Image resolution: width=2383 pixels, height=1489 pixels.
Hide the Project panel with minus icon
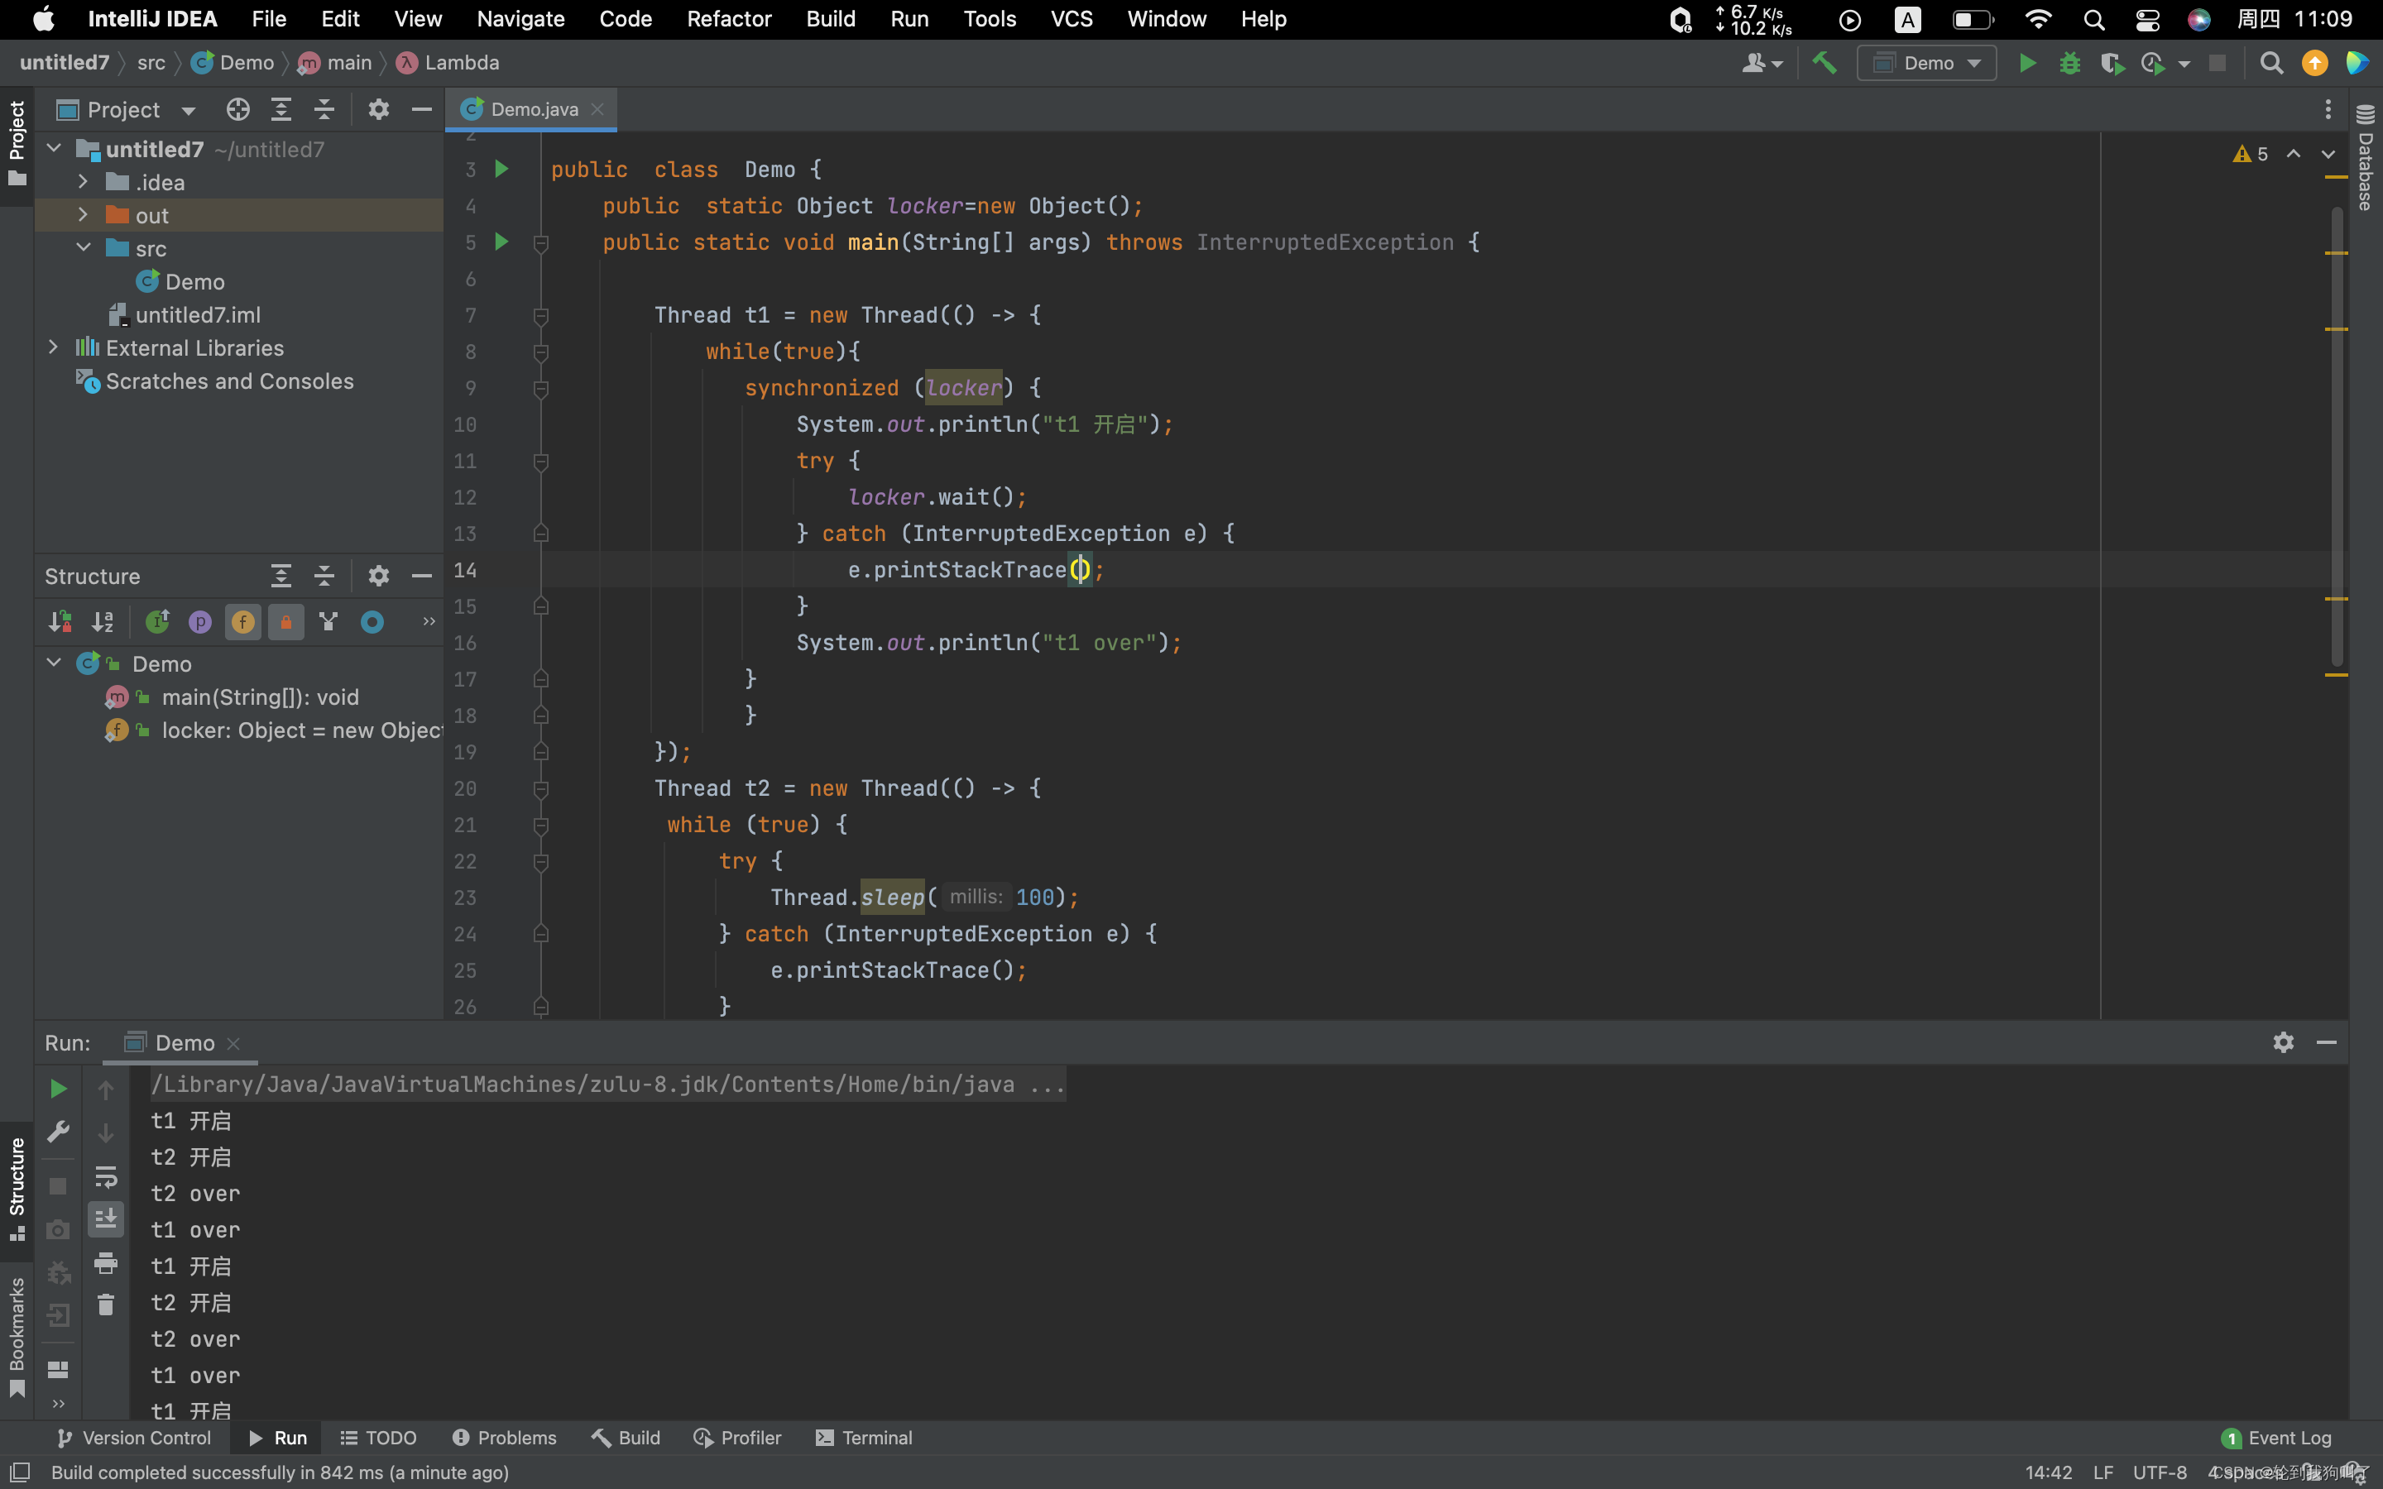click(421, 109)
